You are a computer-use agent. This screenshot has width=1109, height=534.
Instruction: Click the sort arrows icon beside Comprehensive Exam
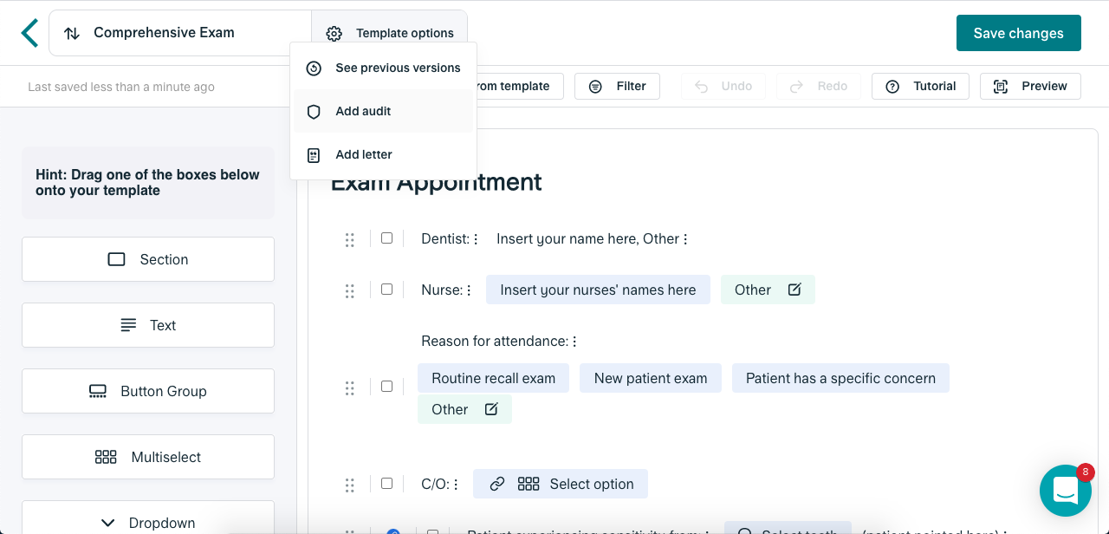[x=73, y=33]
